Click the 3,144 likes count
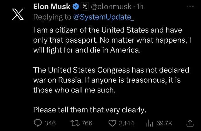Screen dimensions: 201x131 127,123
